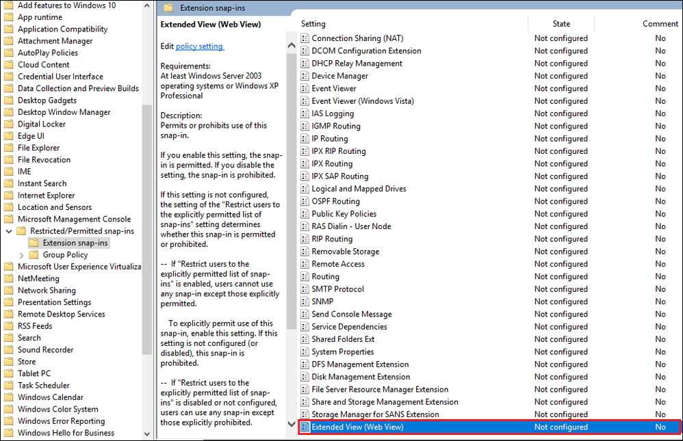
Task: Click the Public Key Policies setting icon
Action: click(305, 214)
